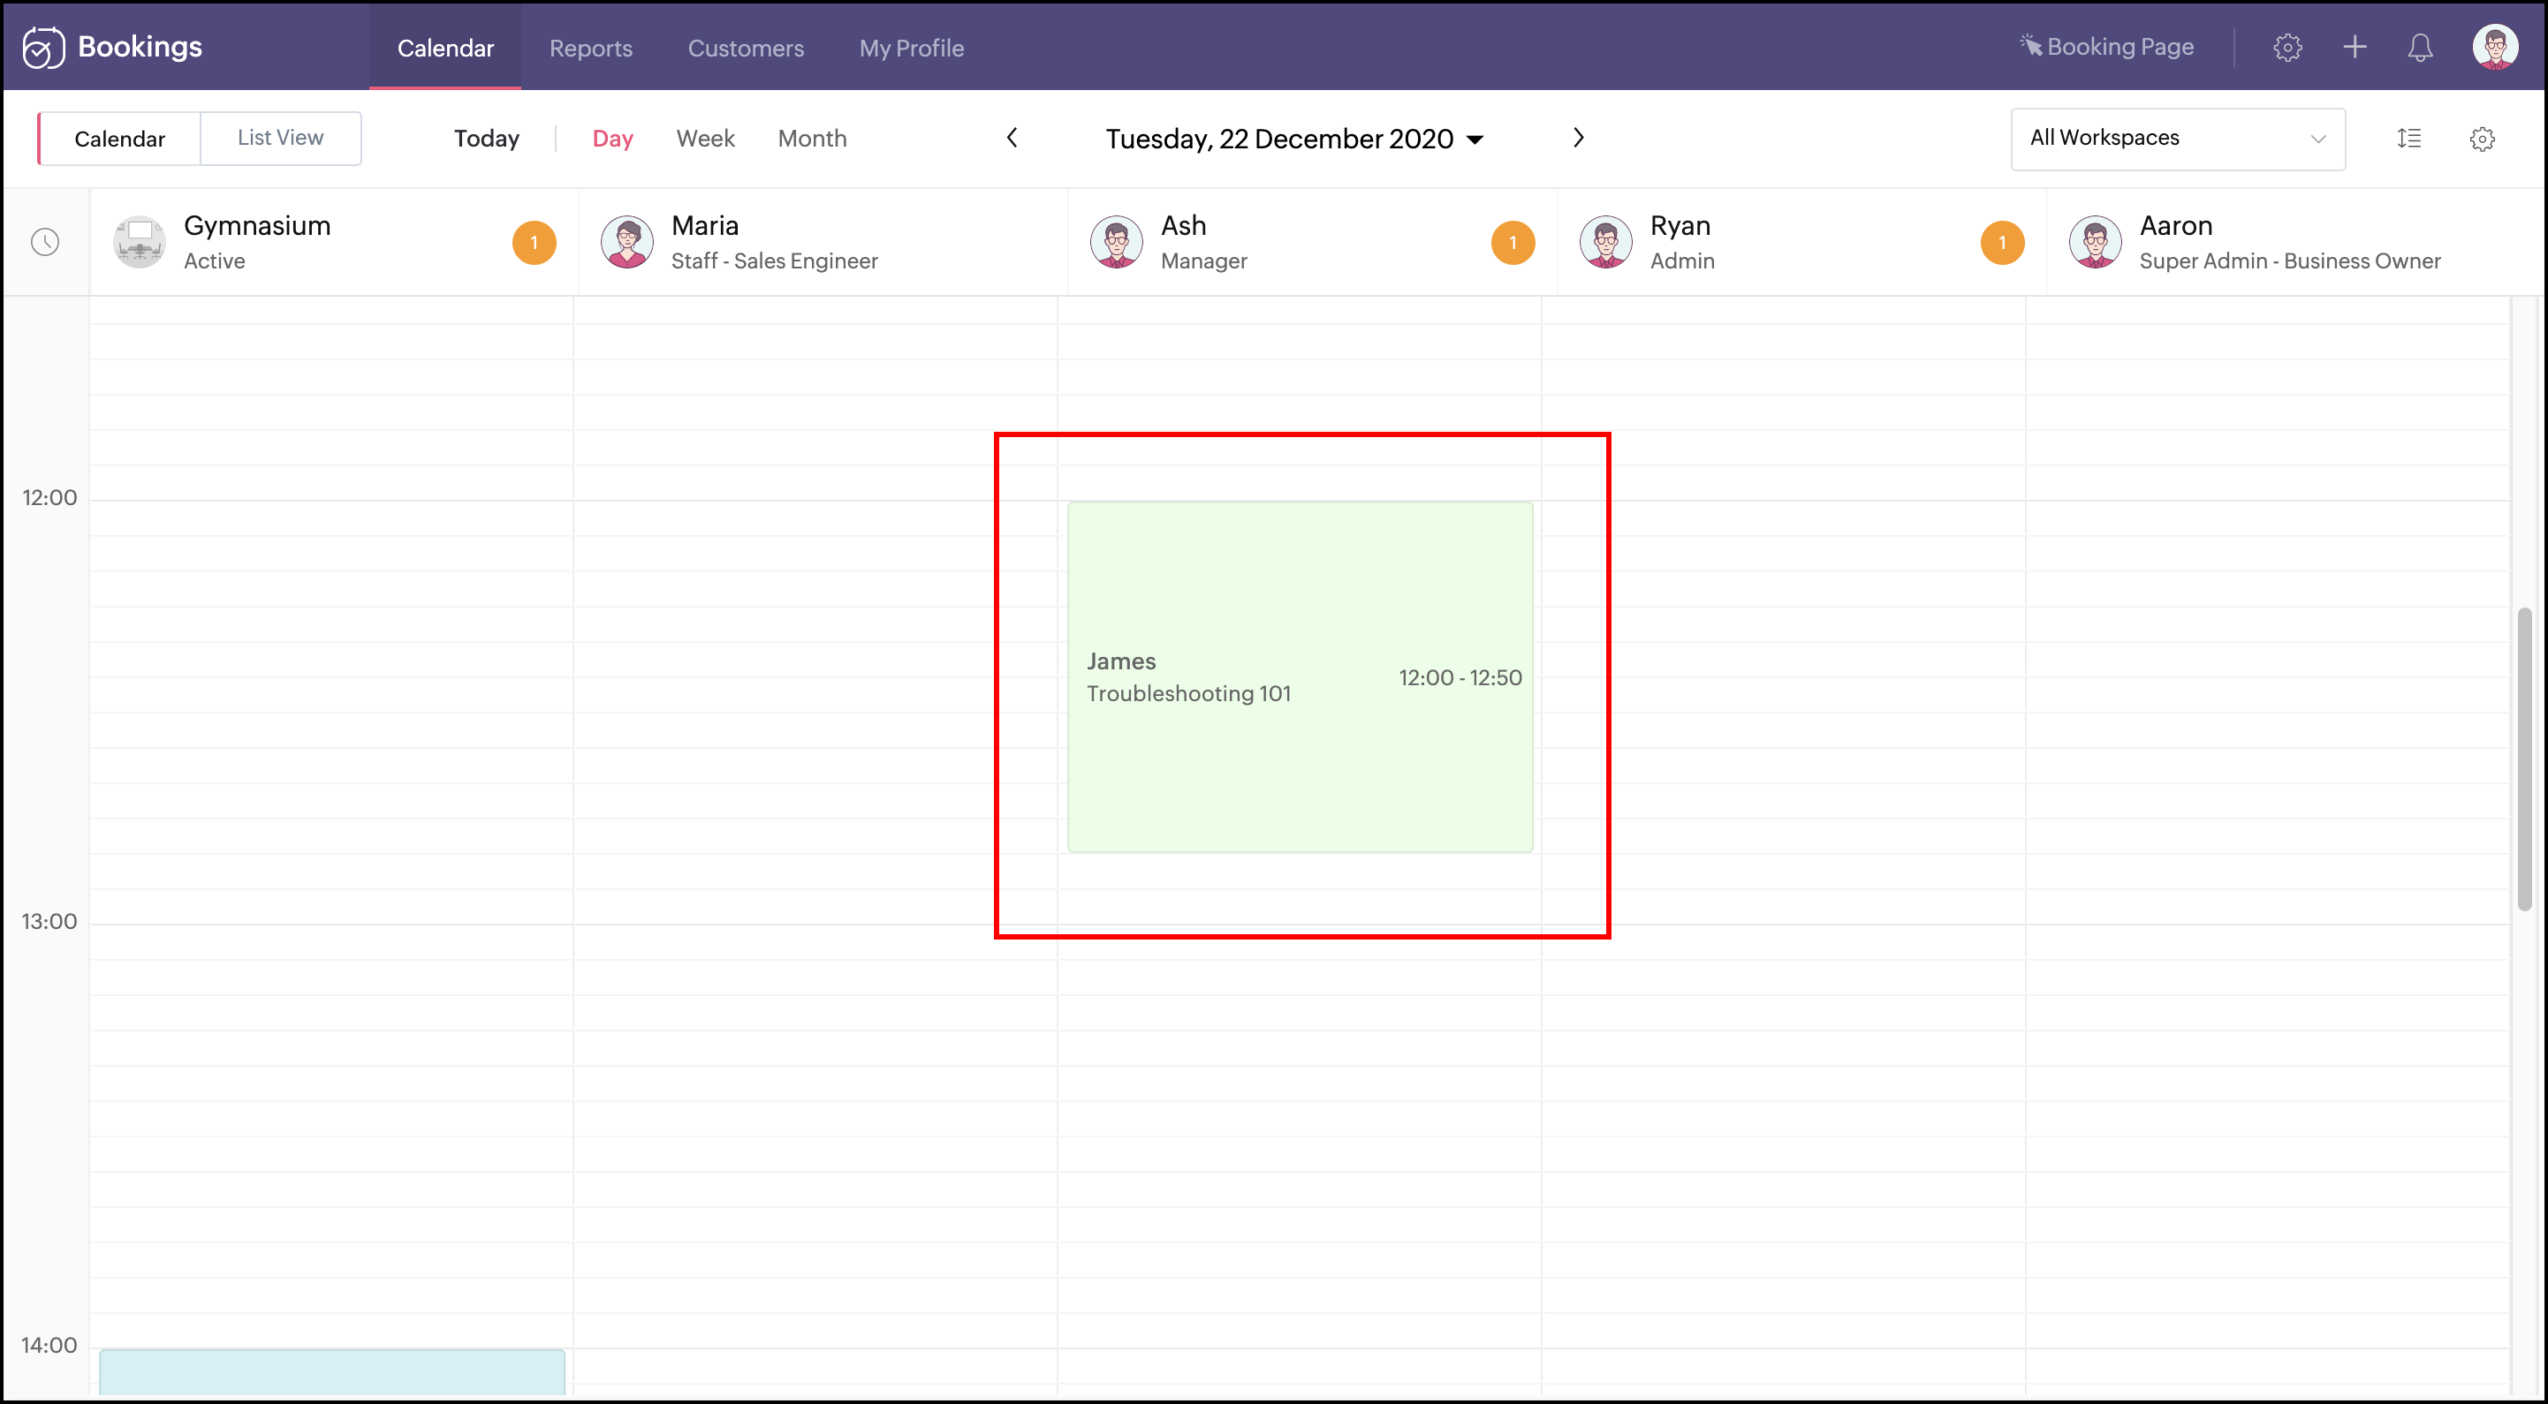2548x1404 pixels.
Task: Click the Bookings logo icon
Action: tap(42, 48)
